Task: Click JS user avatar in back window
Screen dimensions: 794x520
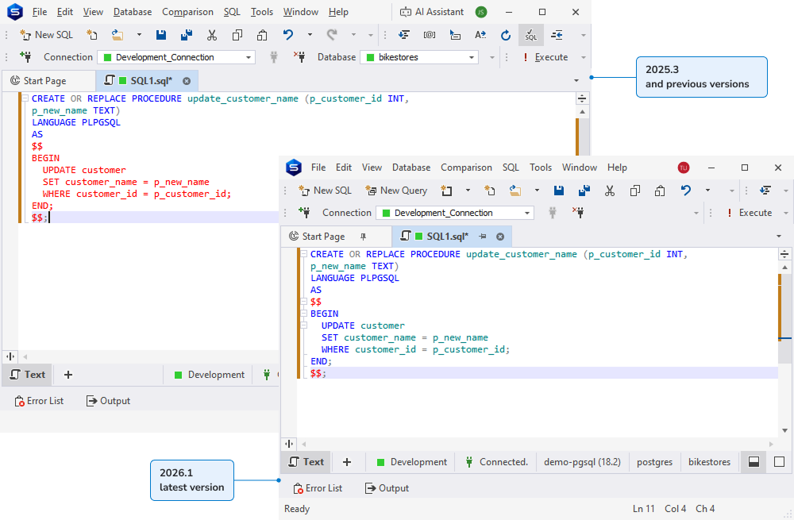Action: 481,12
